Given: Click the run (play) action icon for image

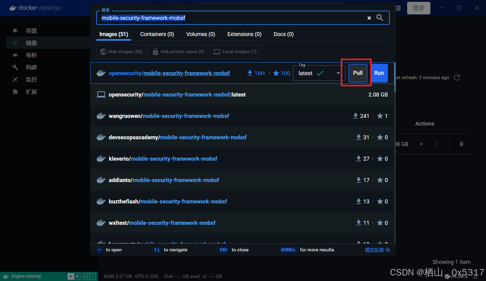Looking at the screenshot, I should tap(422, 144).
